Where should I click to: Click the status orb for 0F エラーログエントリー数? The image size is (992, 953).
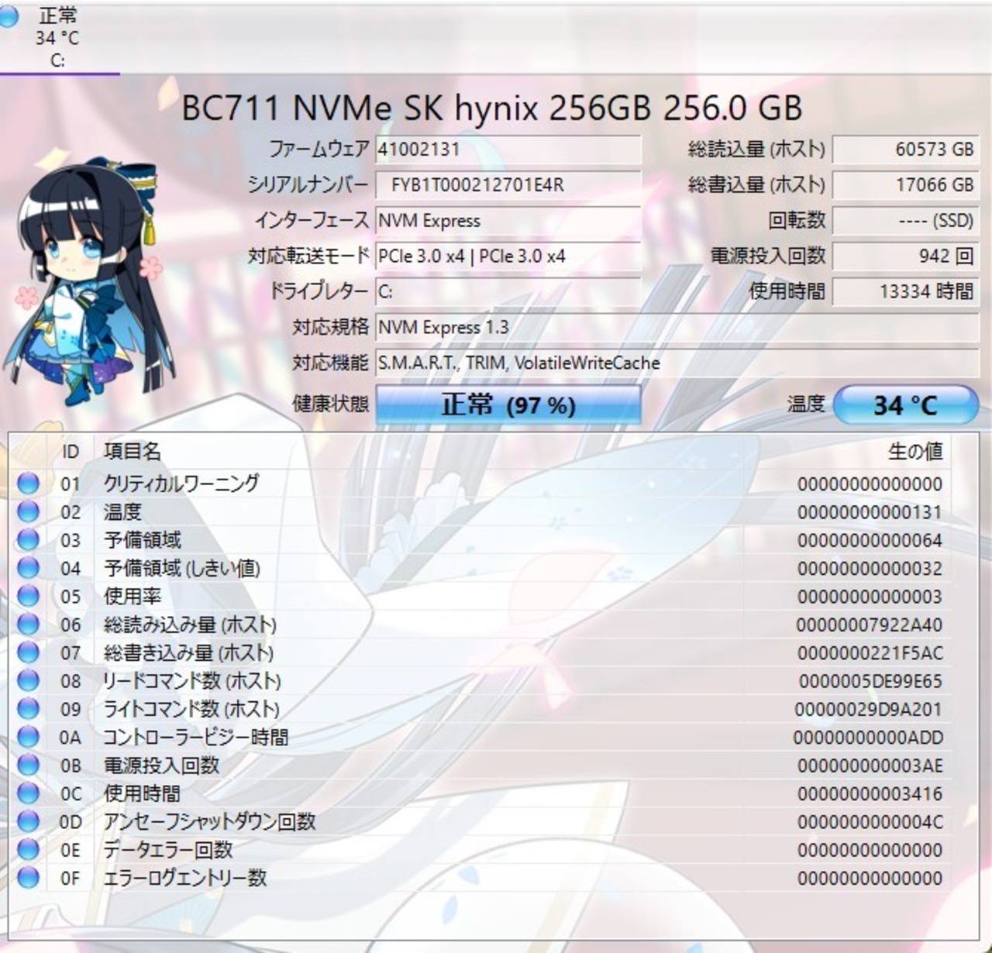point(28,877)
